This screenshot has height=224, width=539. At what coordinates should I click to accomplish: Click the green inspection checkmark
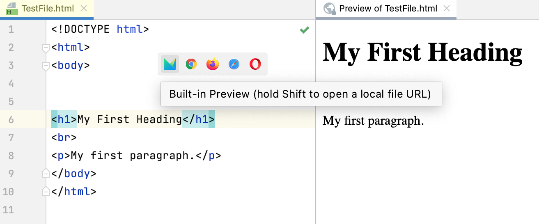click(304, 30)
